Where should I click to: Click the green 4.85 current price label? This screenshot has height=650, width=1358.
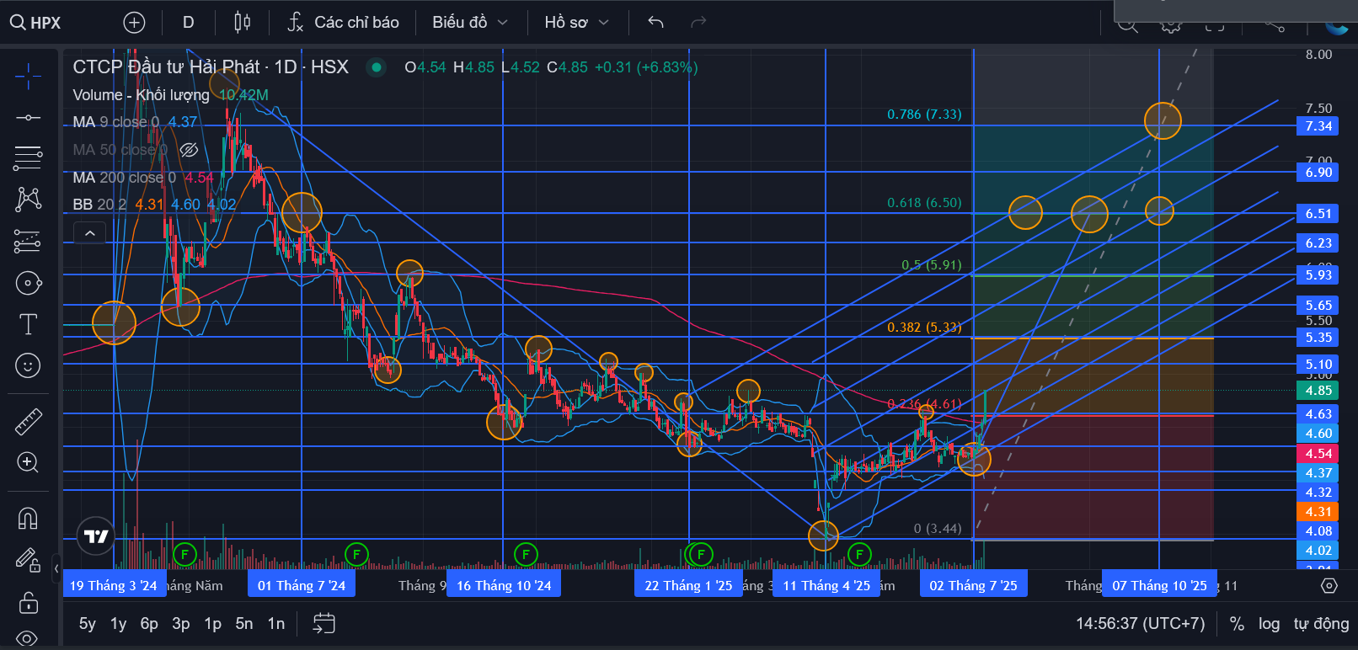point(1318,391)
